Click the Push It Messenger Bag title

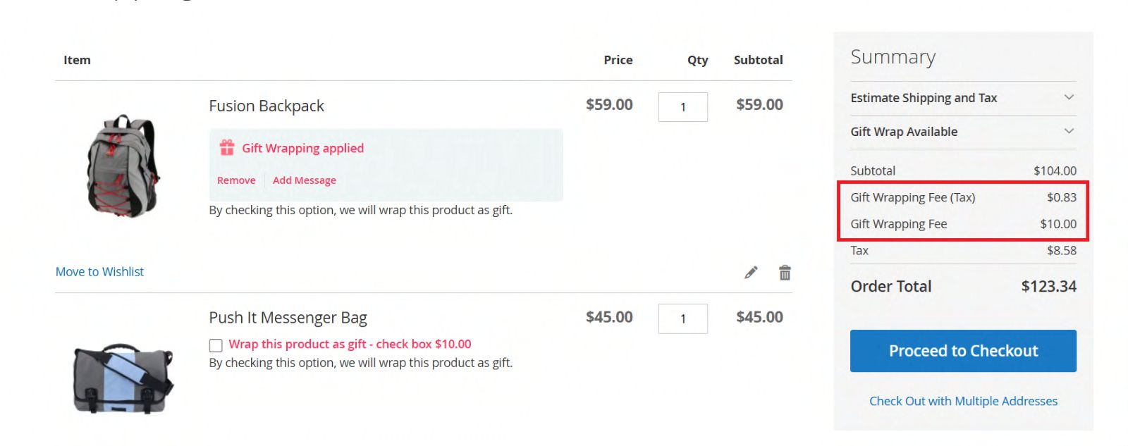tap(288, 318)
